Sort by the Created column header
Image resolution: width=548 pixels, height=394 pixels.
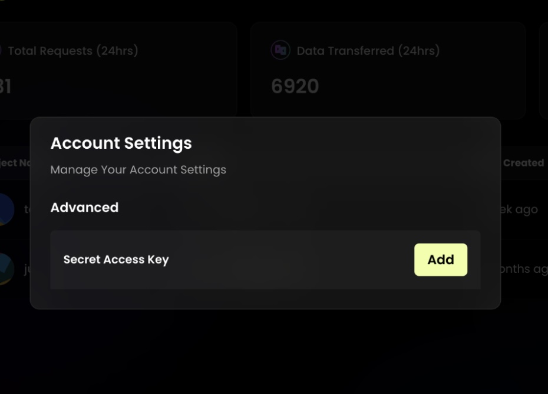tap(523, 163)
